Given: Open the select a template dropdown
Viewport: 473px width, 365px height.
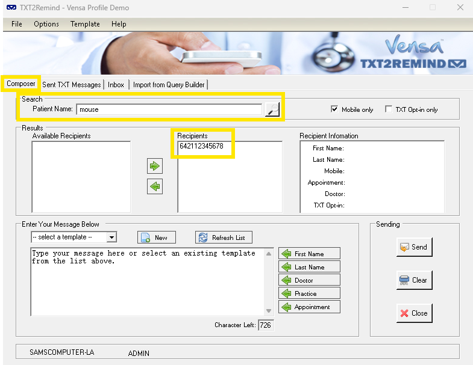Looking at the screenshot, I should click(111, 238).
